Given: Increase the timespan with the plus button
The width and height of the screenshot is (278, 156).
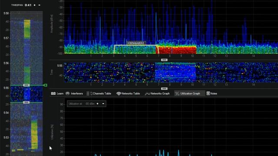Looking at the screenshot, I should (x=35, y=5).
